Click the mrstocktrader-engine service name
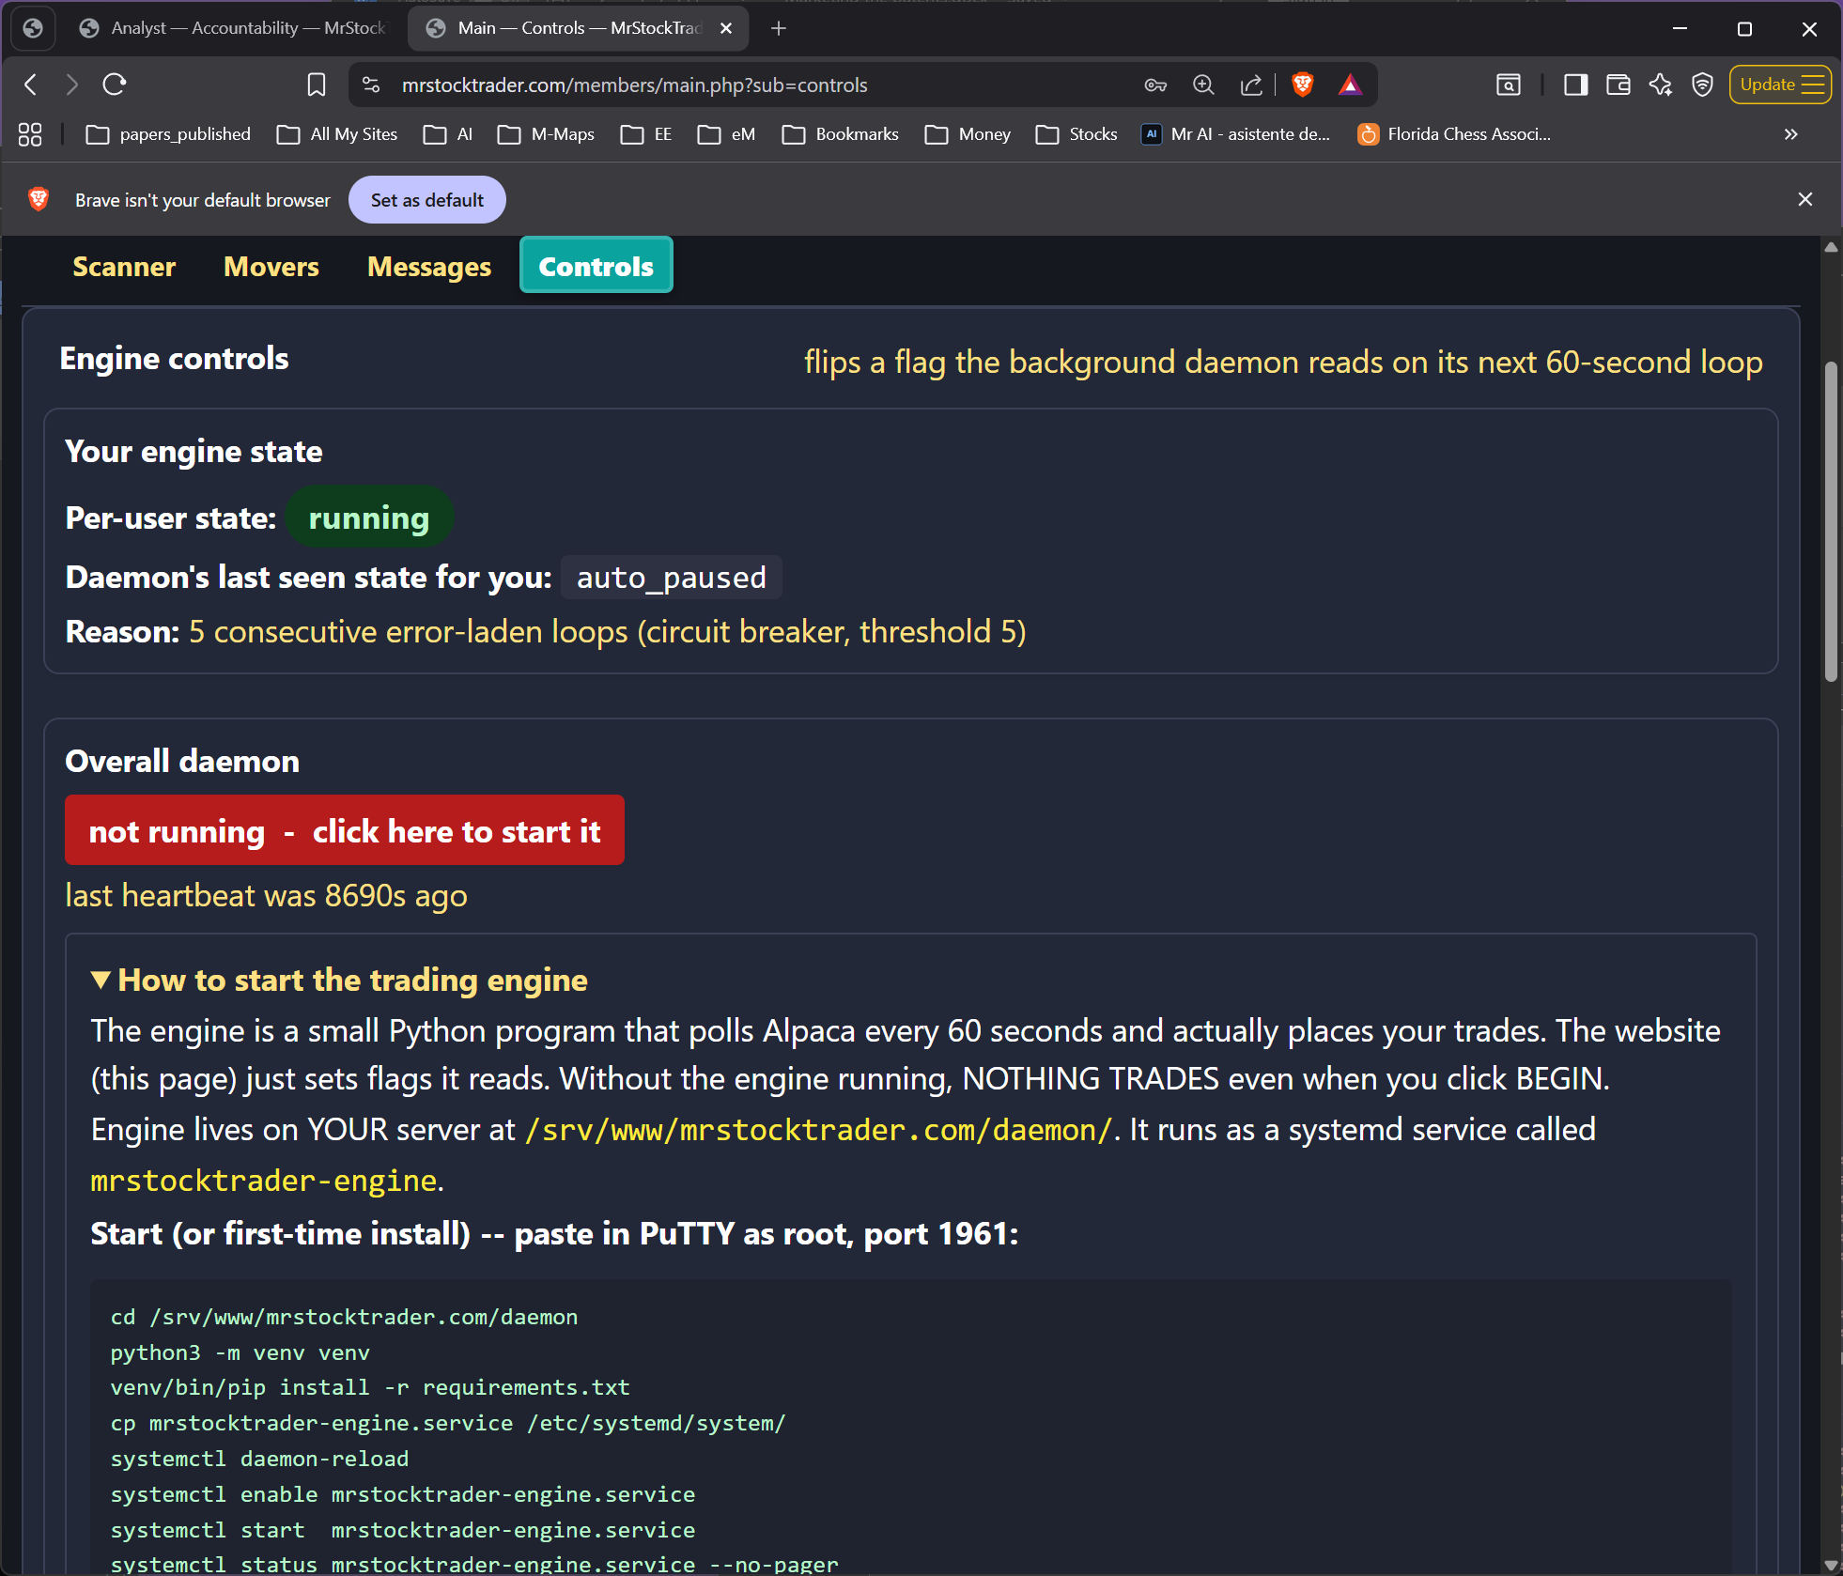 tap(264, 1180)
